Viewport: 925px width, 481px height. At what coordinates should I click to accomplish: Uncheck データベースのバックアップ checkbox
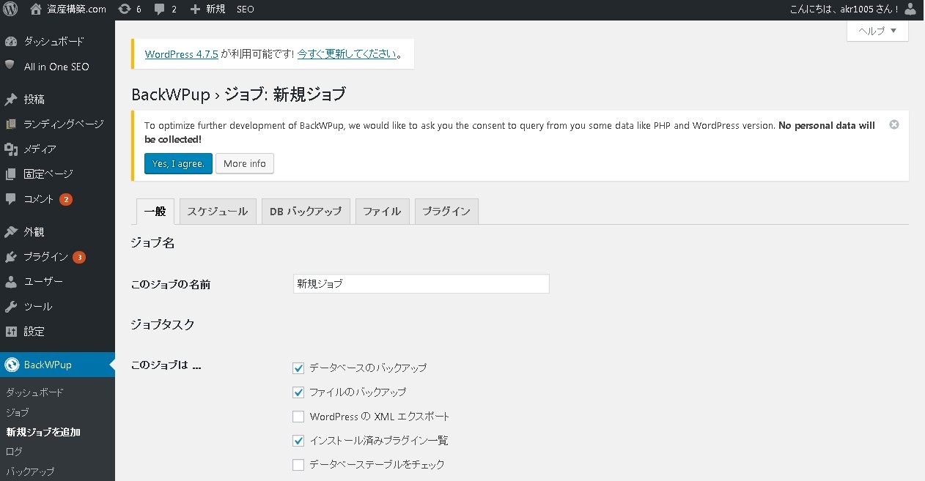(x=298, y=368)
